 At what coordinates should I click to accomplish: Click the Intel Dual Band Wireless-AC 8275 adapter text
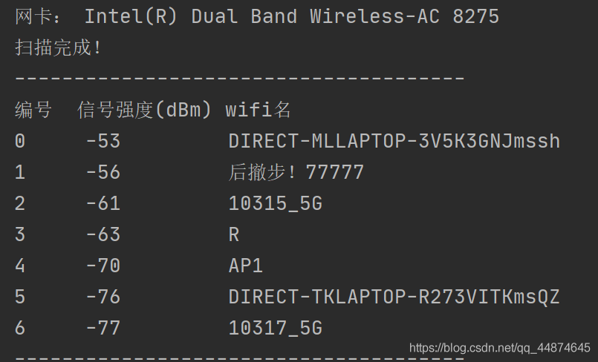coord(291,16)
